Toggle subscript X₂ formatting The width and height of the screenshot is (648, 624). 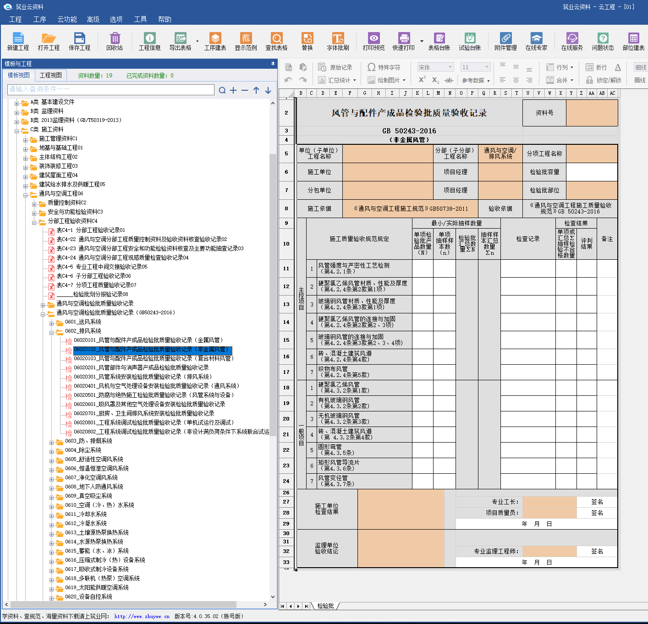(435, 80)
